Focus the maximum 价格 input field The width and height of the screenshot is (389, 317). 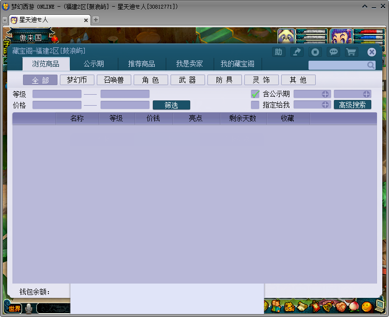tap(125, 105)
